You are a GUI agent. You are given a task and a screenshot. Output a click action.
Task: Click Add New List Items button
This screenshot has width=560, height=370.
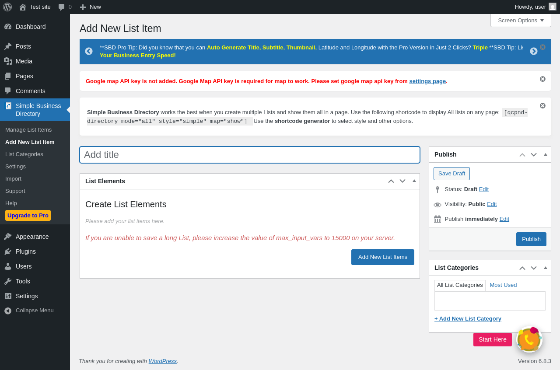pyautogui.click(x=383, y=257)
